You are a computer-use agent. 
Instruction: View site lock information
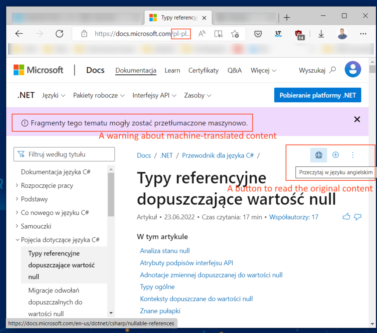coord(84,33)
